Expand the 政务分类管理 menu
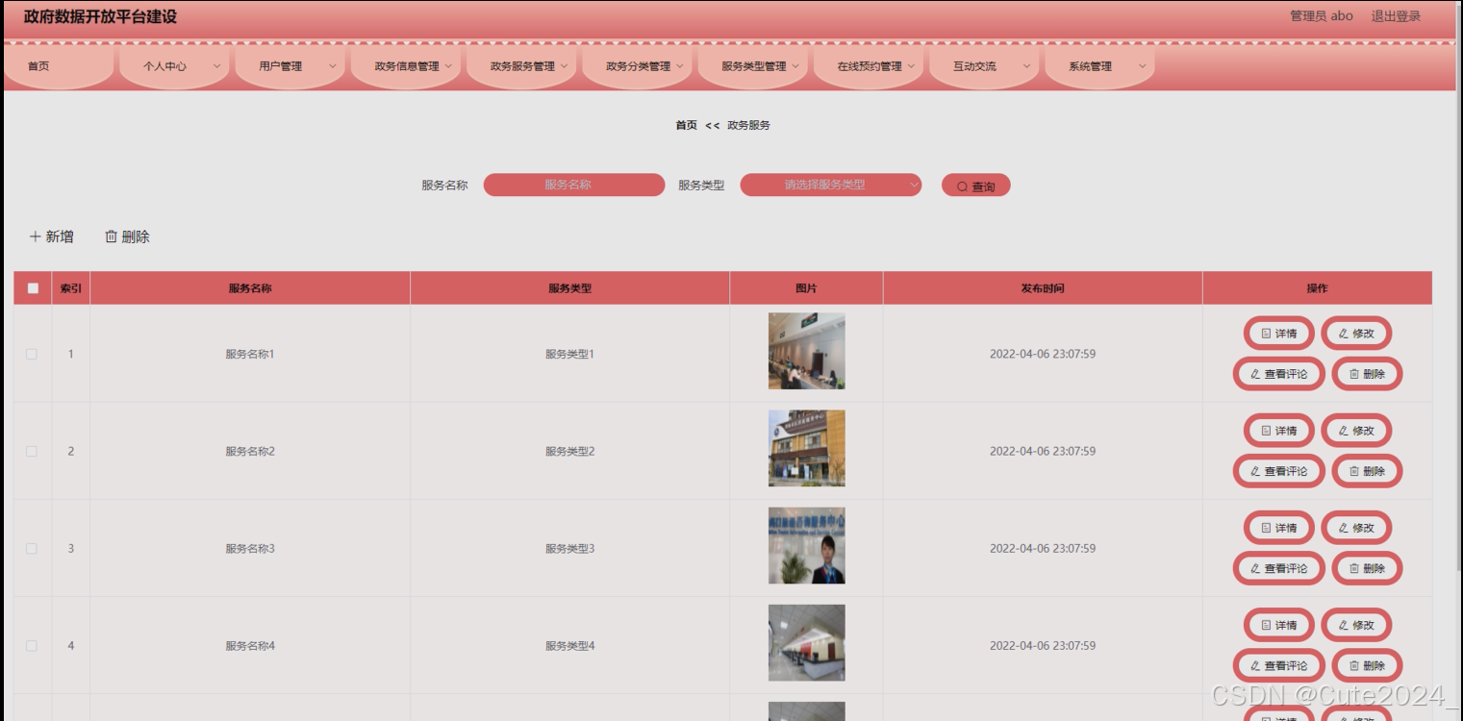 [637, 66]
